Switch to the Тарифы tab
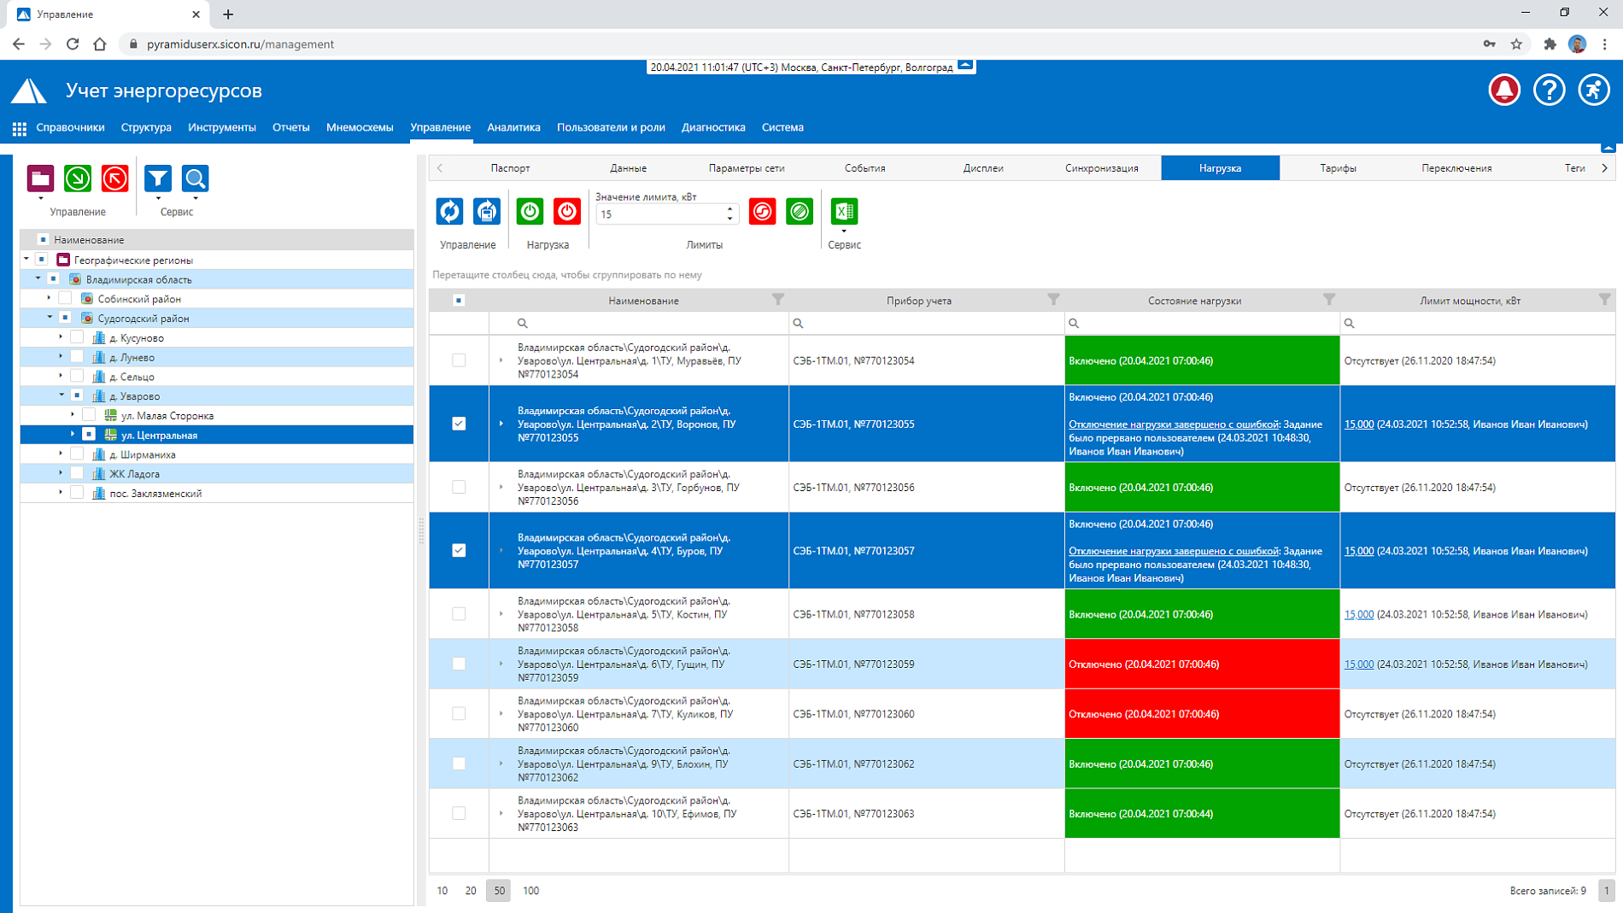1623x913 pixels. click(x=1338, y=168)
